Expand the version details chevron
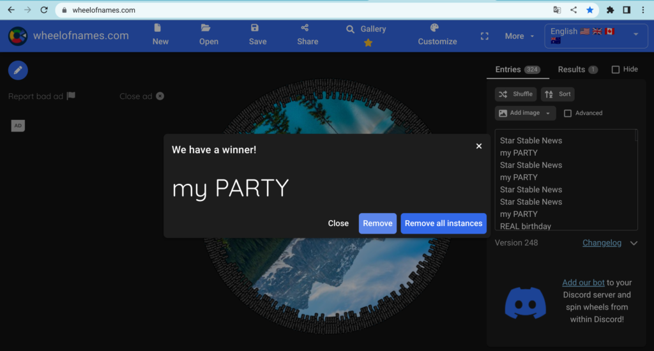The width and height of the screenshot is (654, 351). pyautogui.click(x=634, y=243)
